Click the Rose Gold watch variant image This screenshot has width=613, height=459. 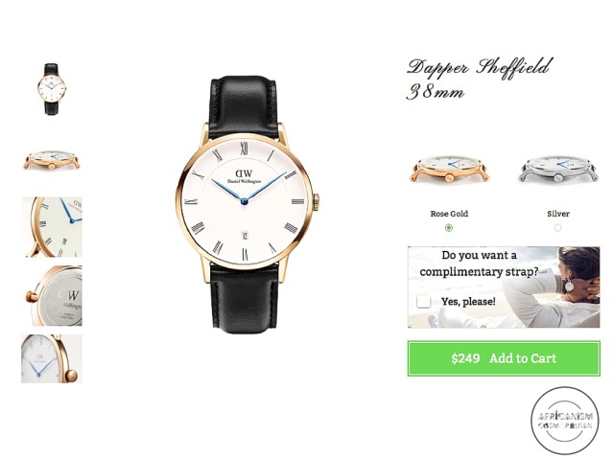pyautogui.click(x=449, y=170)
